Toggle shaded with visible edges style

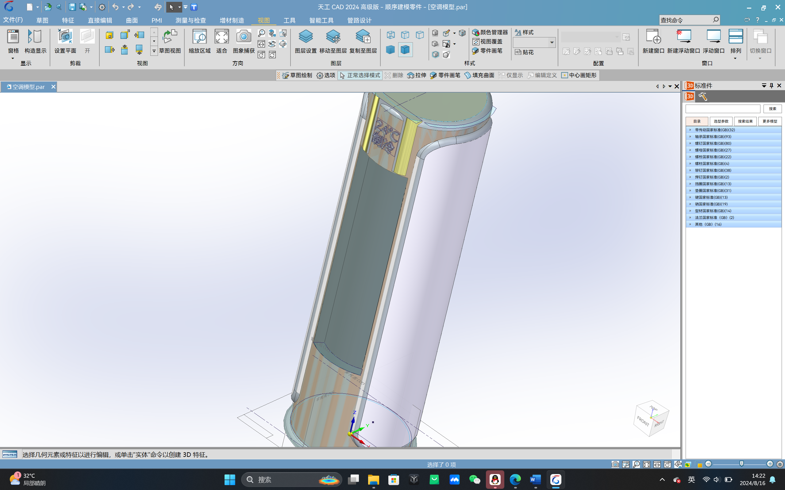pyautogui.click(x=405, y=50)
